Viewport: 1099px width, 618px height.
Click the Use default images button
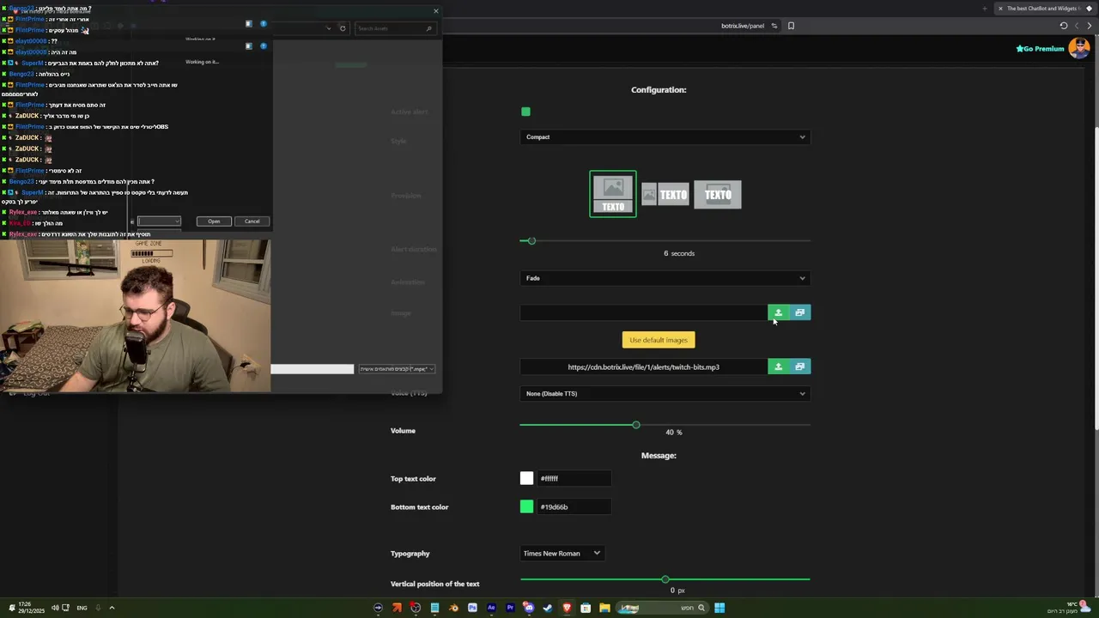tap(659, 340)
